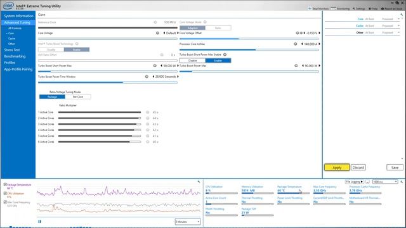Image resolution: width=406 pixels, height=228 pixels.
Task: Click the info icon beside Core Voltage
Action: 157,33
